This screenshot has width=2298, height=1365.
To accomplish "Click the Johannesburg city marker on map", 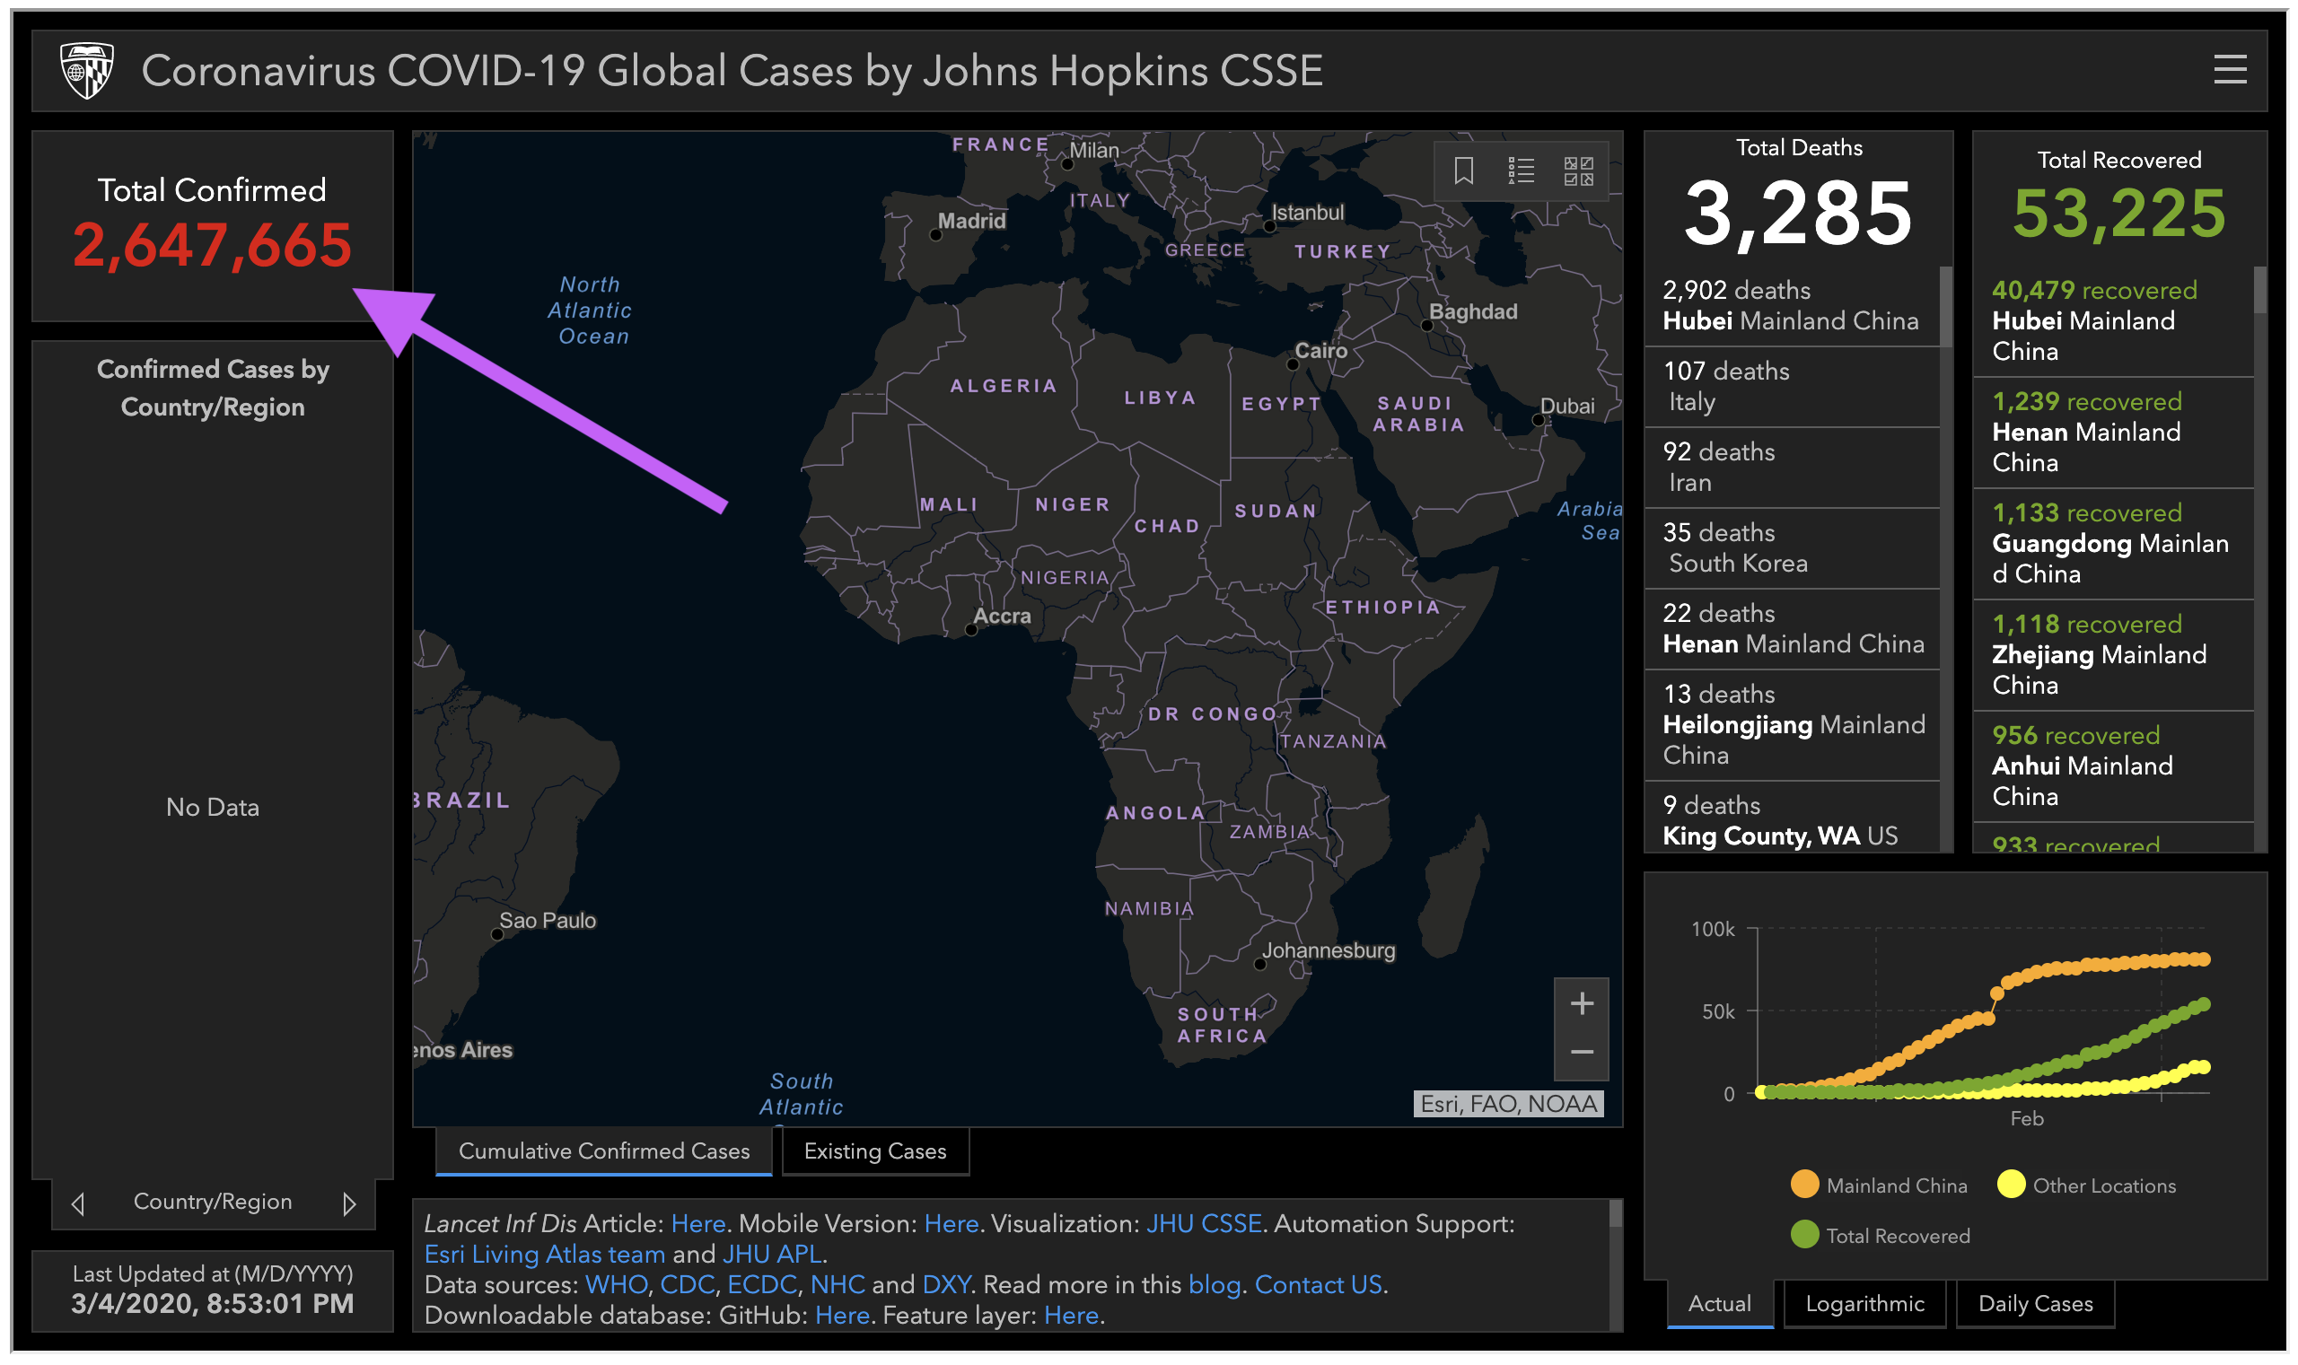I will [x=1259, y=965].
